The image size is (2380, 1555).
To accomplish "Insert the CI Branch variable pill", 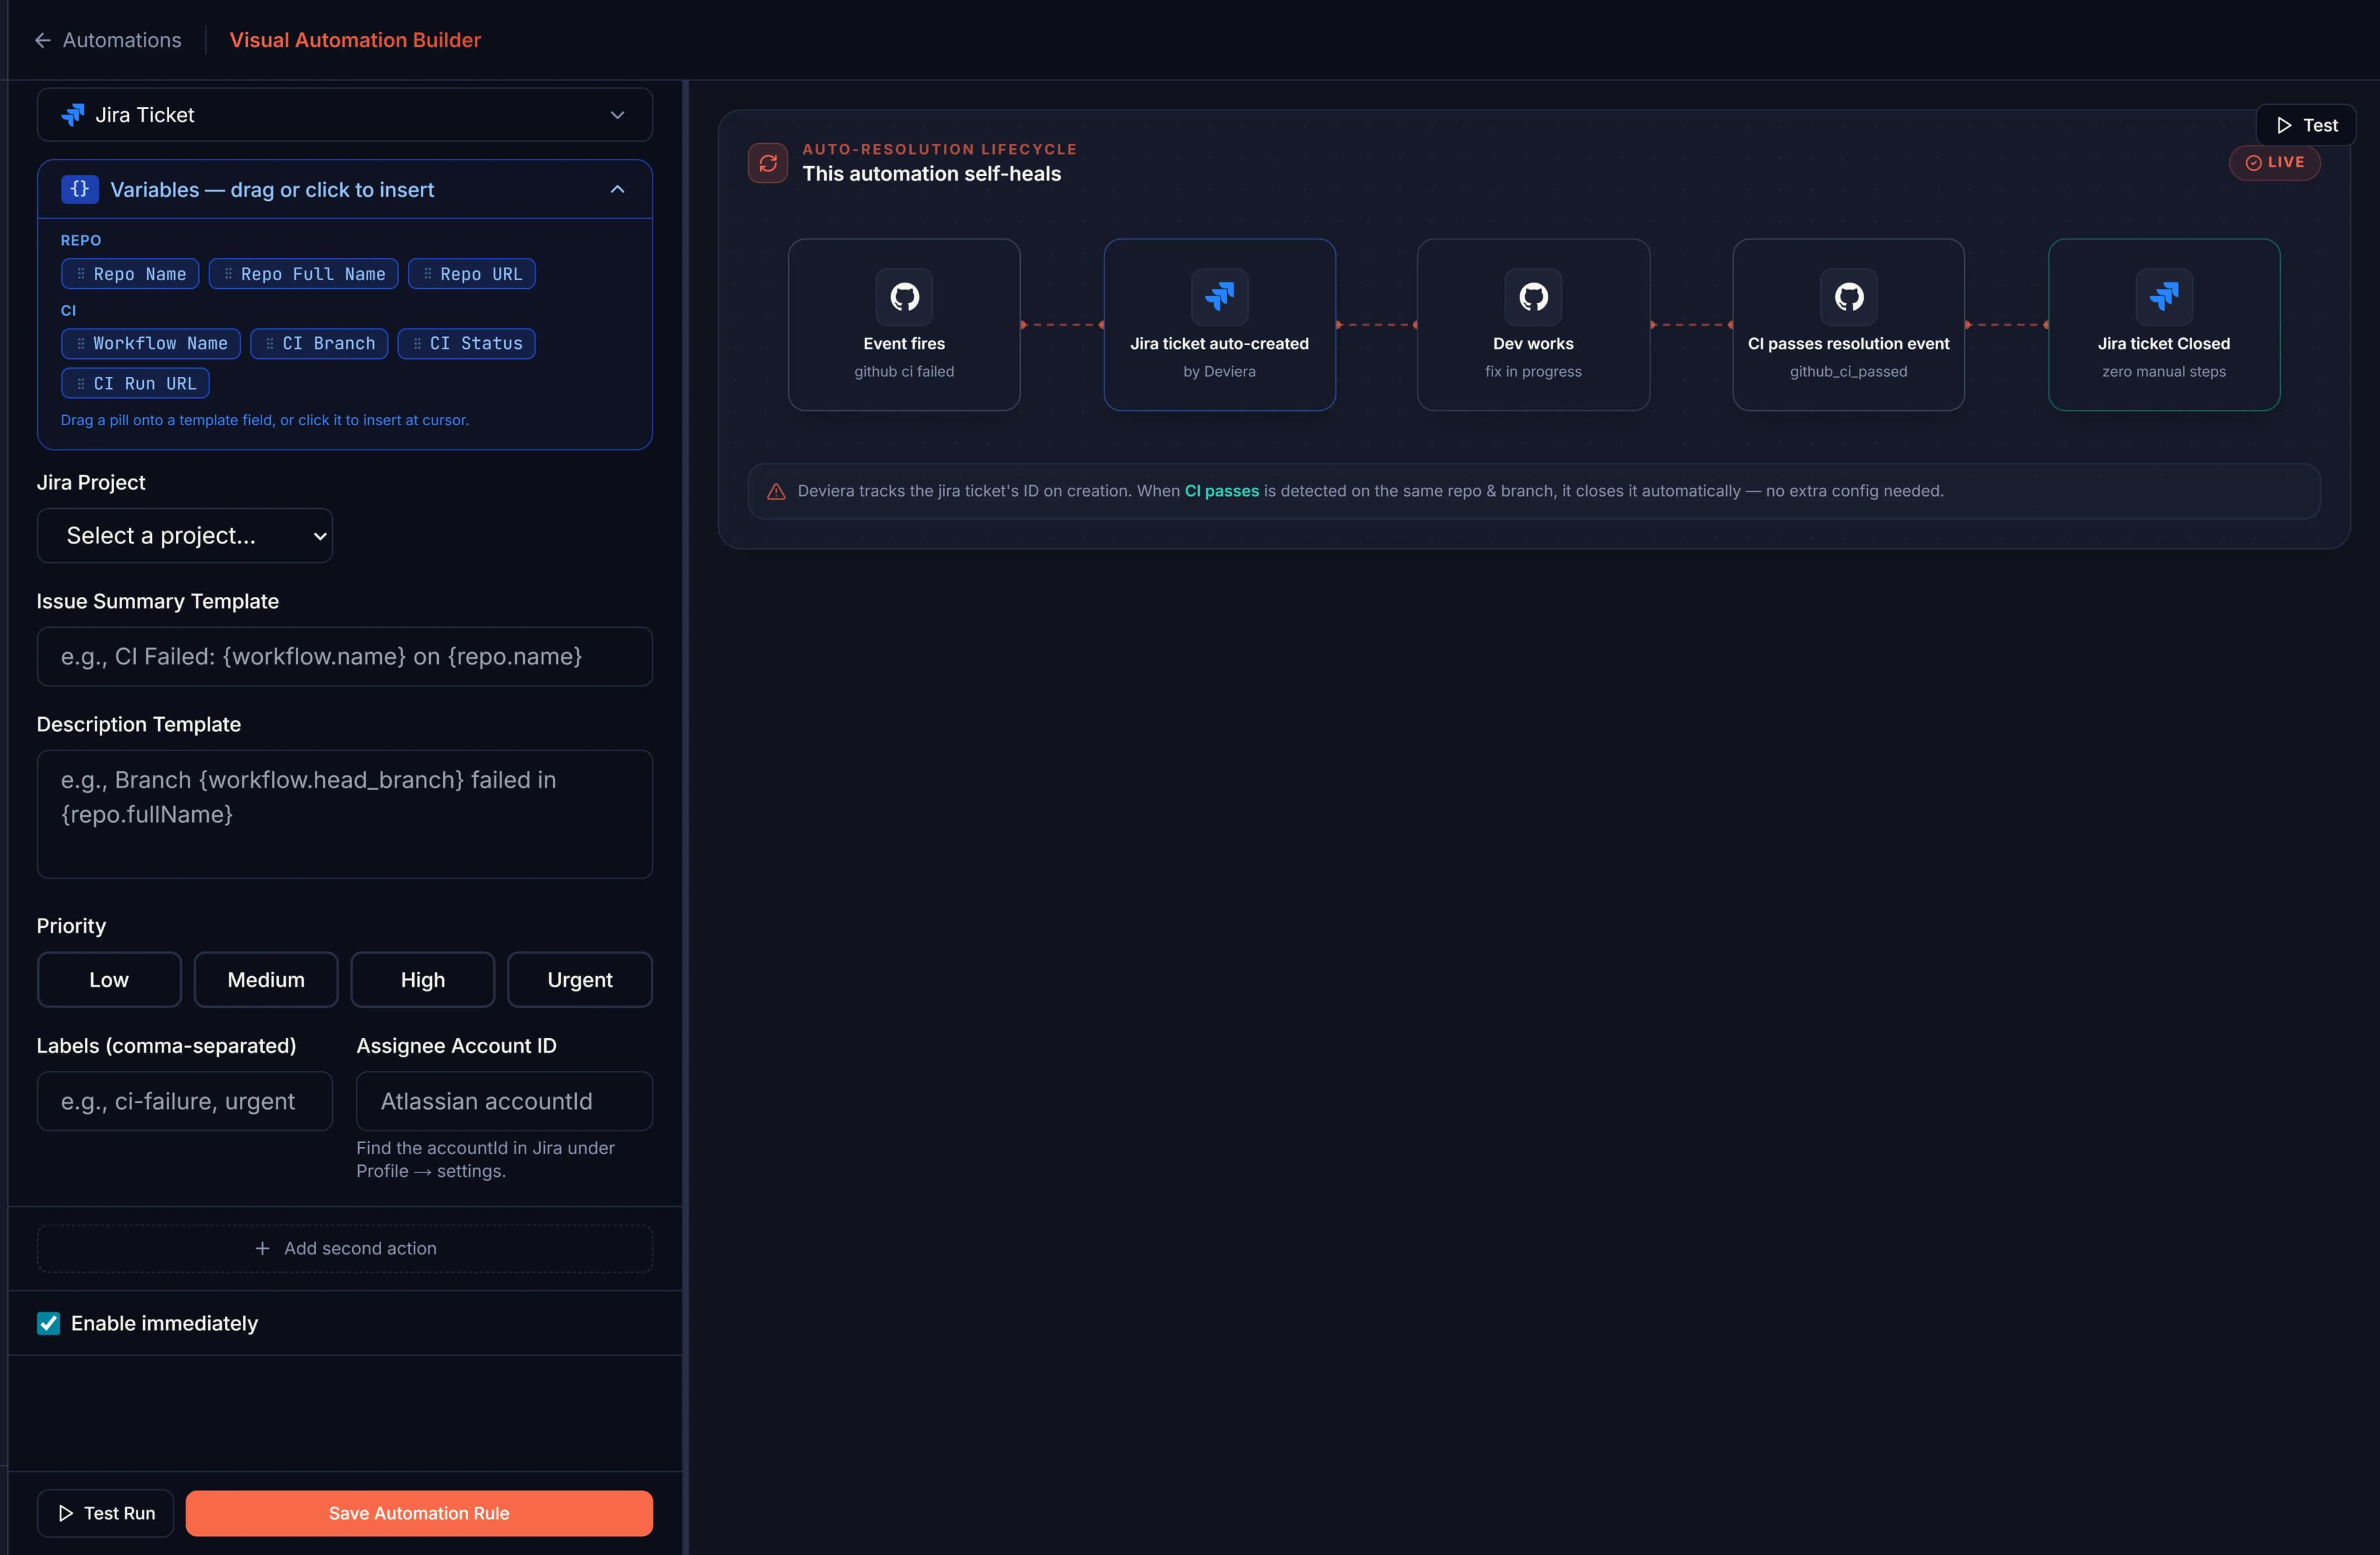I will (x=319, y=343).
